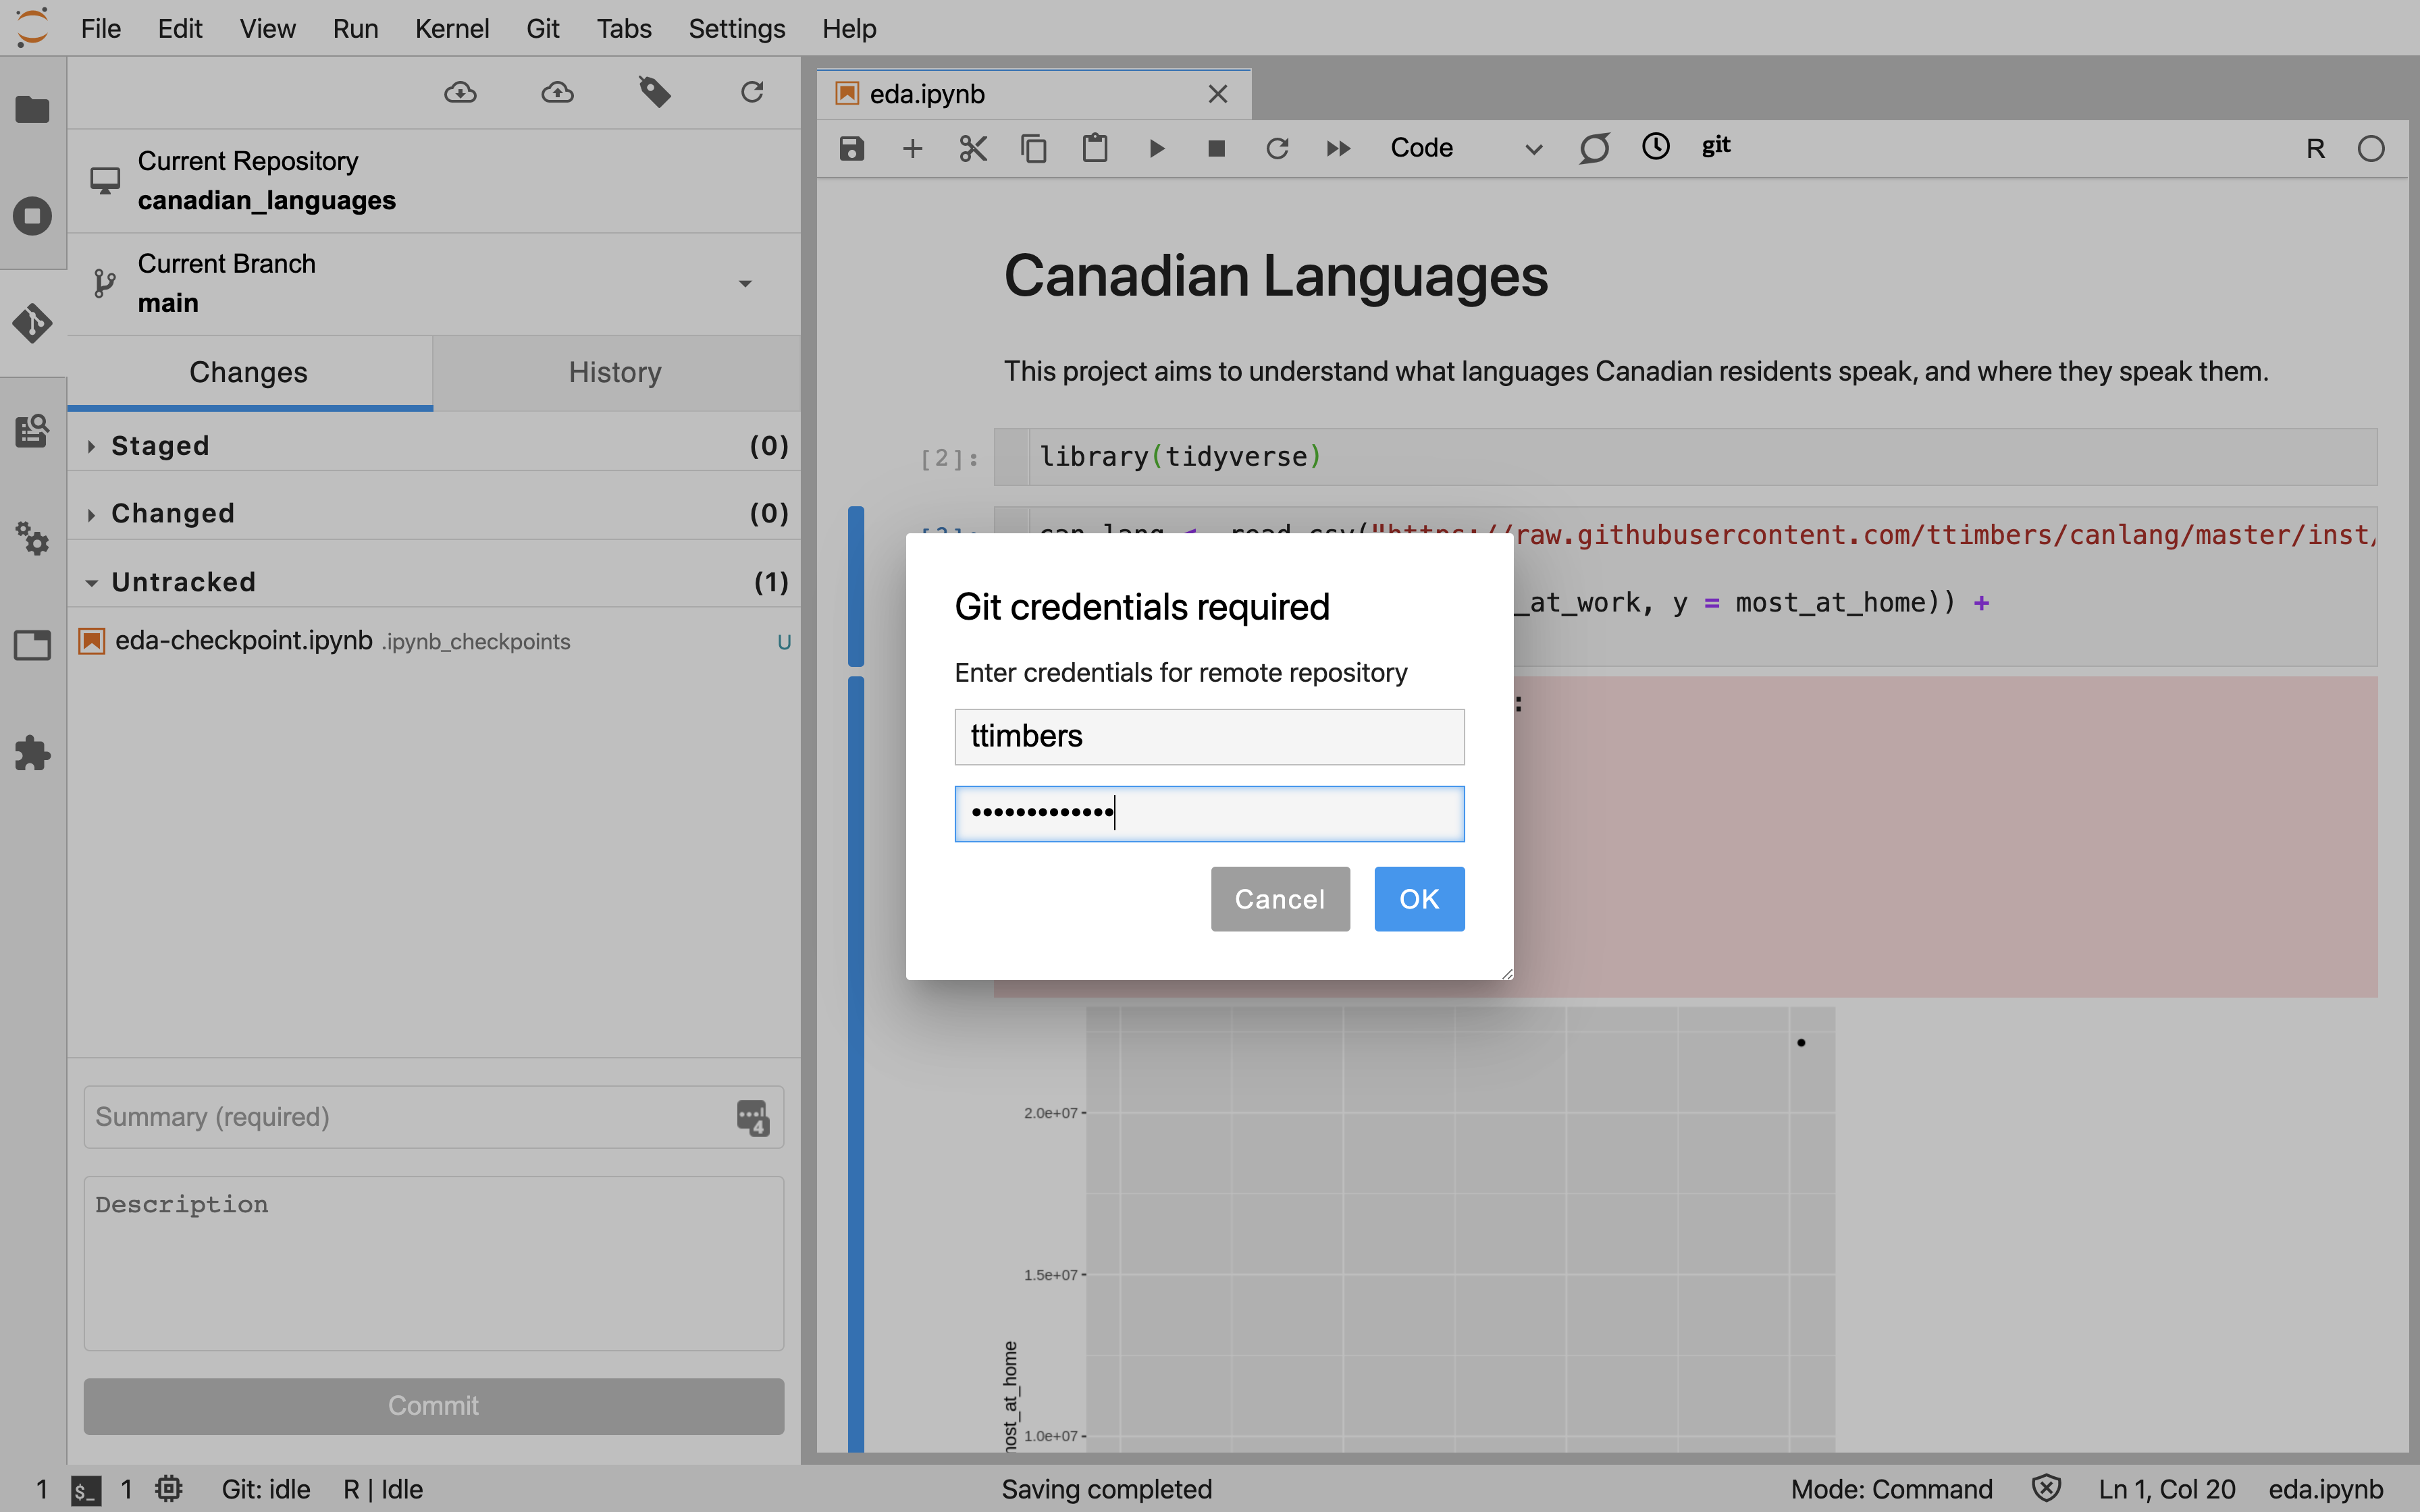Screen dimensions: 2420x1512
Task: Click the Current Repository canadian_languages item
Action: [x=434, y=181]
